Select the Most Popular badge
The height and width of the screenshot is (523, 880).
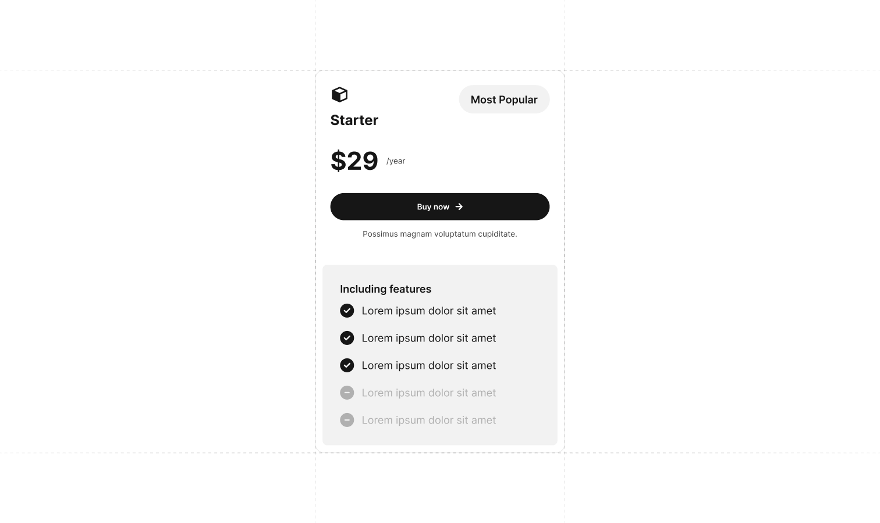504,99
